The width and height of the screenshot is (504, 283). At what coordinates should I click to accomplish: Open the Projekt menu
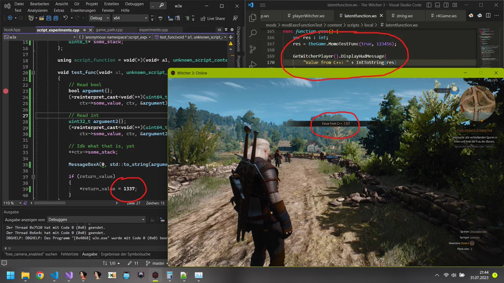click(x=92, y=4)
